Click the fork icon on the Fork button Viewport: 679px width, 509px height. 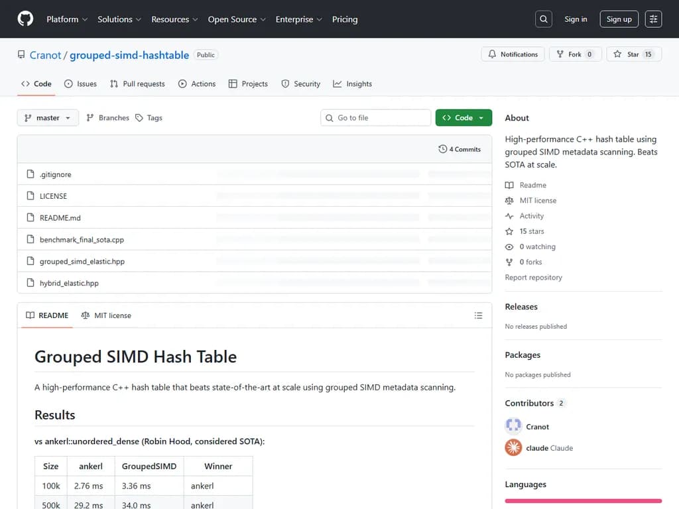click(x=561, y=54)
